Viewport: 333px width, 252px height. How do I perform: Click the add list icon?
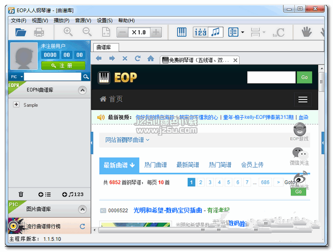click(x=44, y=195)
